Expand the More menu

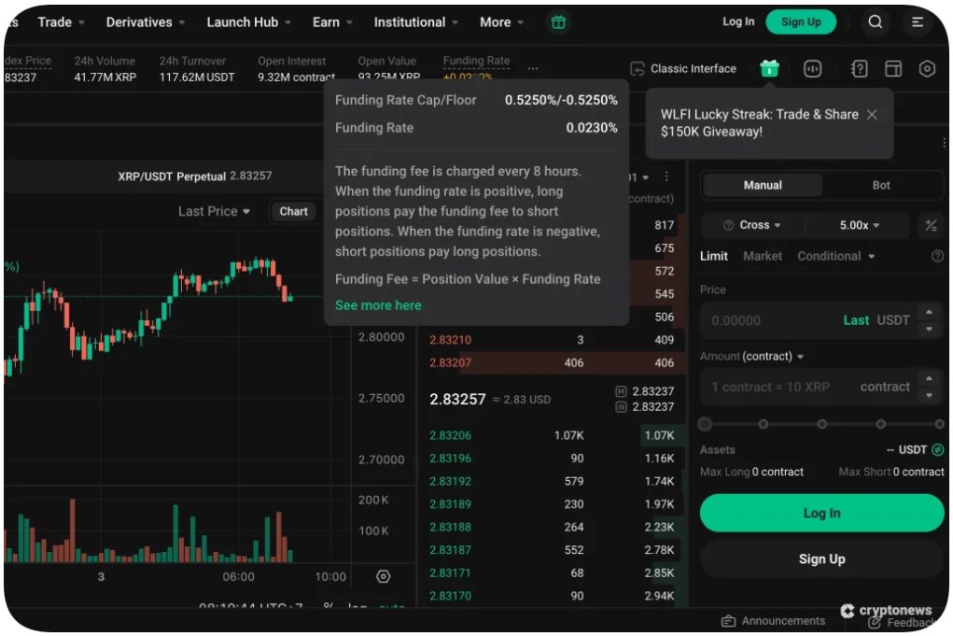(x=501, y=22)
